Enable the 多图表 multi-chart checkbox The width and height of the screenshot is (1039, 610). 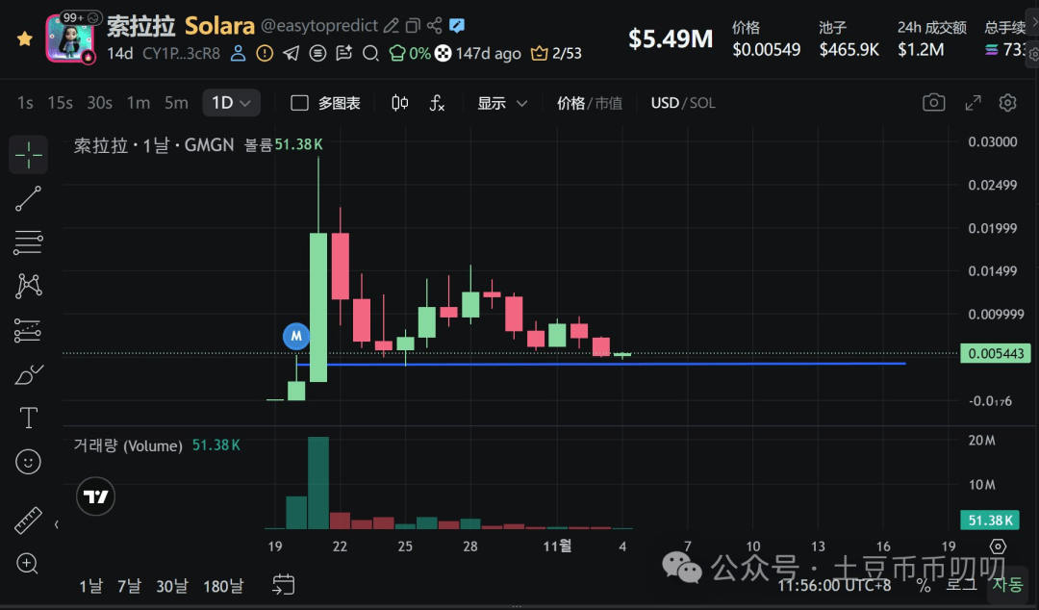pos(299,103)
